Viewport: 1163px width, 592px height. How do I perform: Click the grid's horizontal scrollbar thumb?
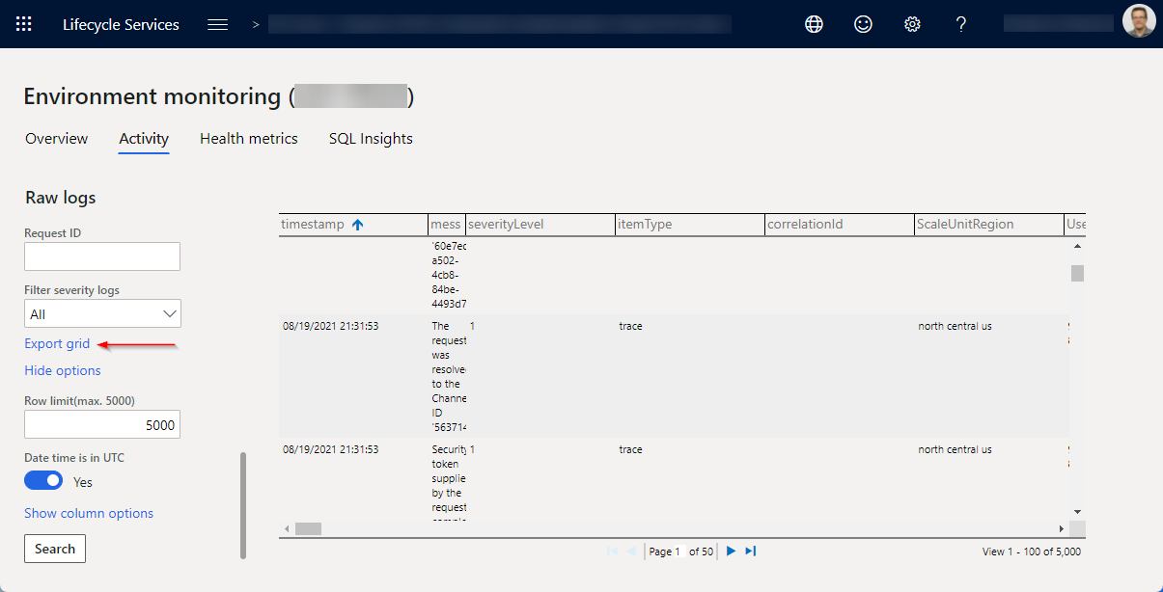[x=308, y=528]
